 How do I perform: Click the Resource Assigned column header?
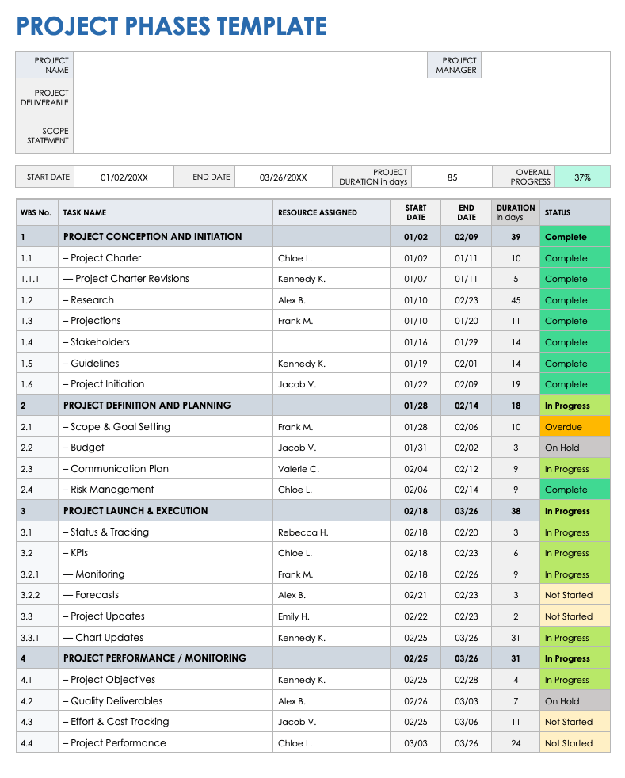[x=331, y=212]
